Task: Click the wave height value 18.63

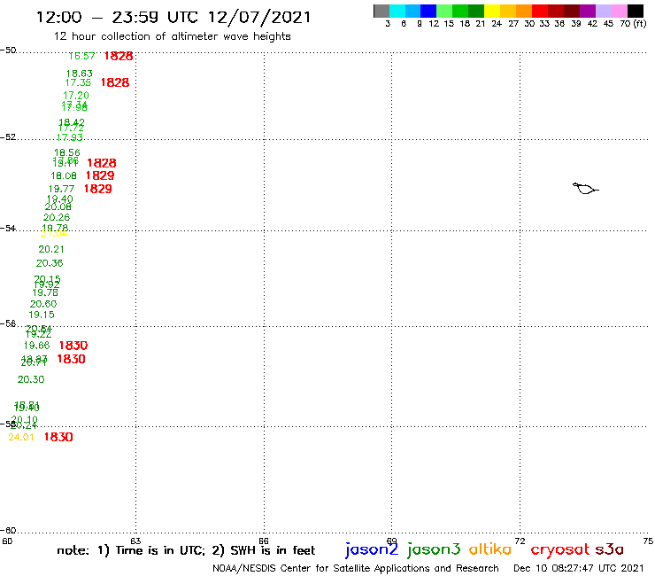Action: pos(80,74)
